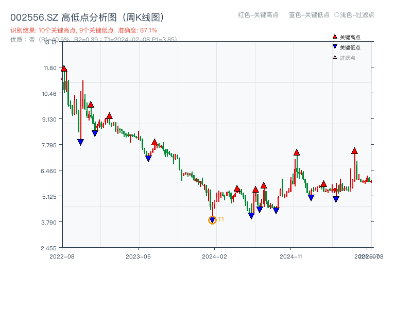The width and height of the screenshot is (412, 309).
Task: Toggle the 过滤点 legend label
Action: pos(348,57)
